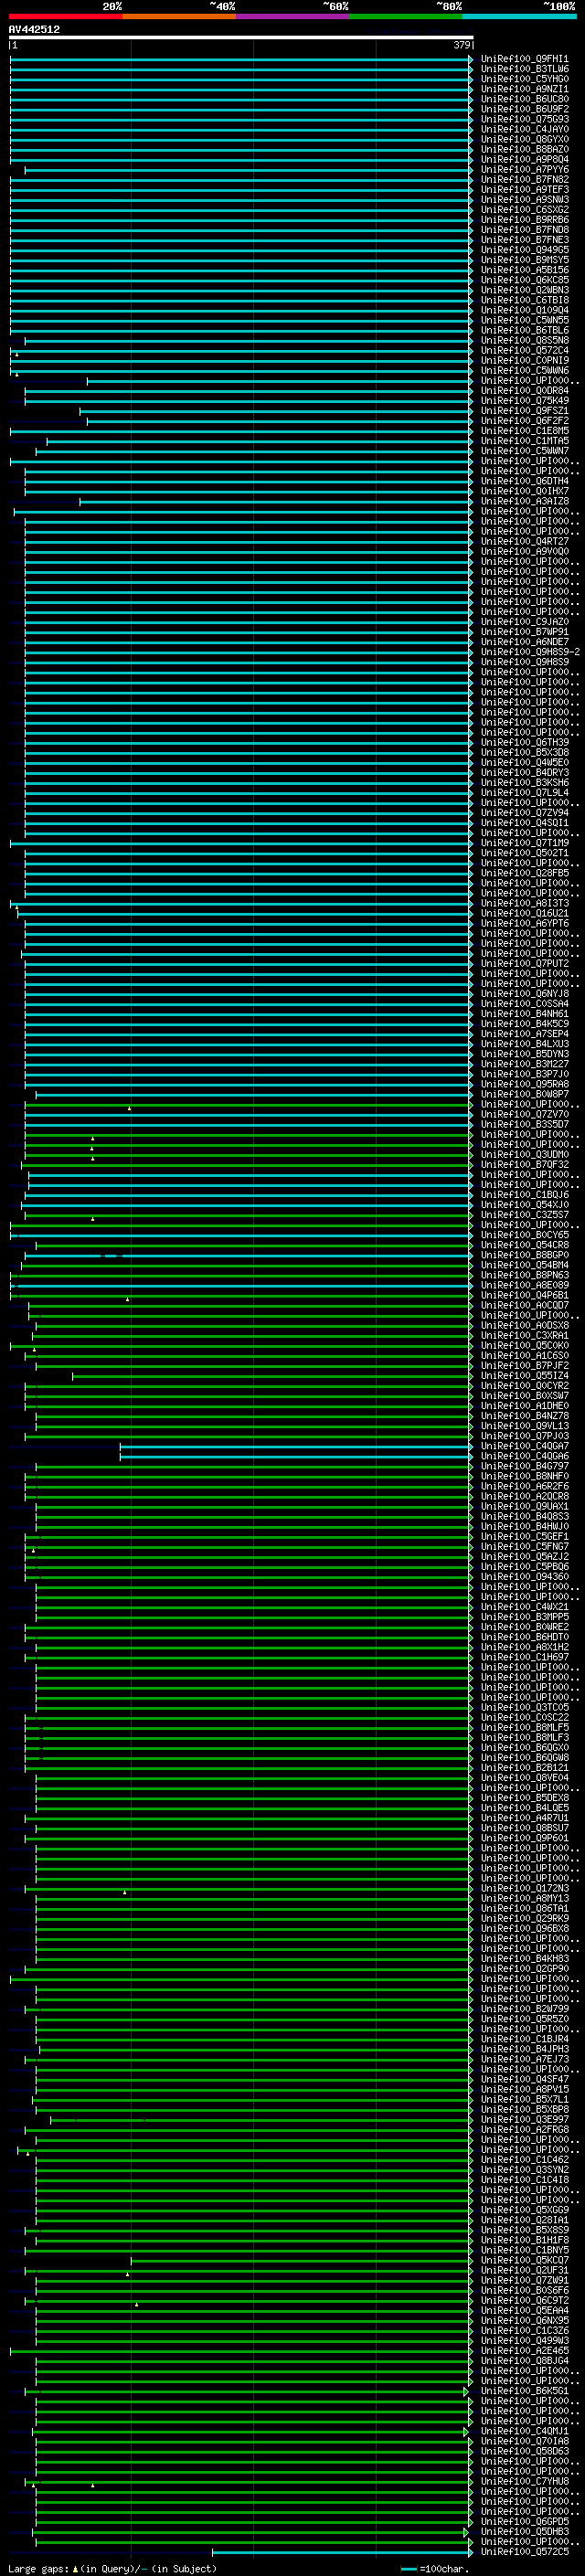This screenshot has height=2576, width=585.
Task: Click the UniRef100_A7PYY6 hit label
Action: pyautogui.click(x=525, y=169)
